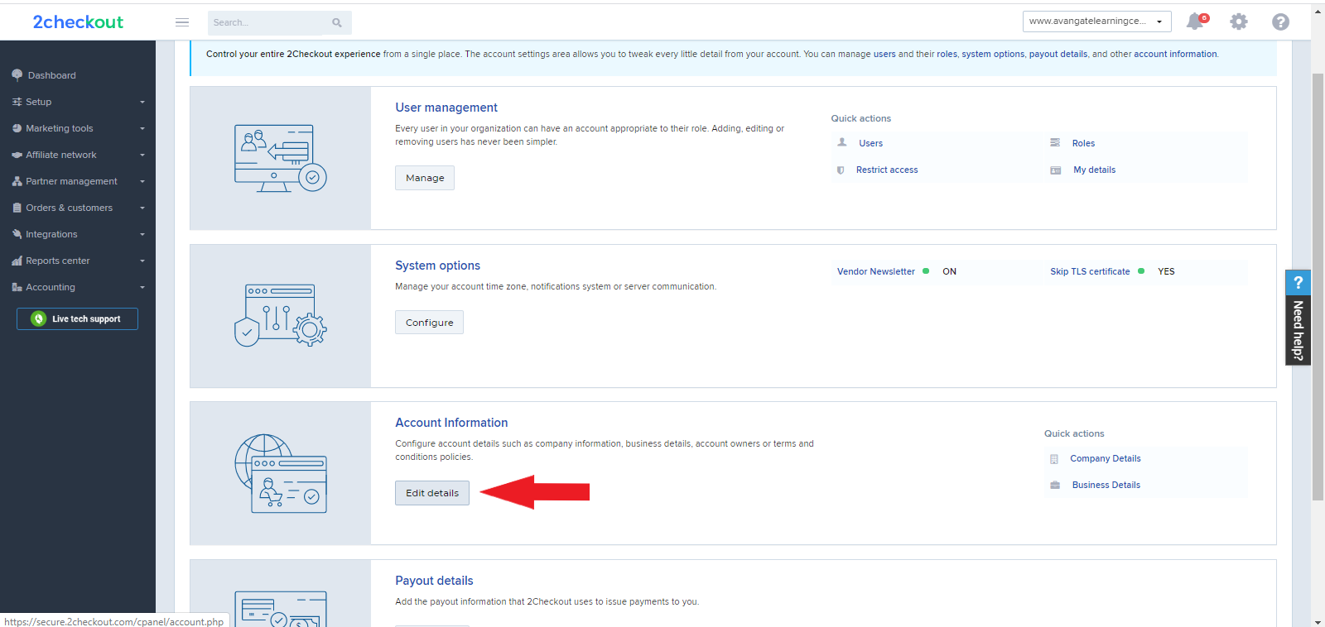Open the Payout details heading link

click(x=434, y=581)
